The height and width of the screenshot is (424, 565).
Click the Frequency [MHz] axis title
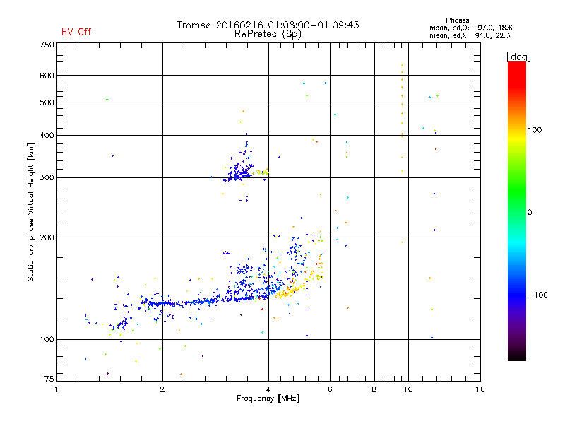point(268,399)
